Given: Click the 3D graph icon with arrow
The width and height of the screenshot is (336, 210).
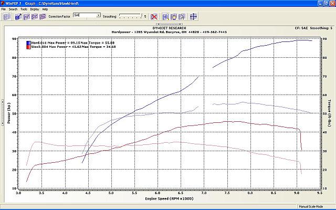Looking at the screenshot, I should pos(18,16).
